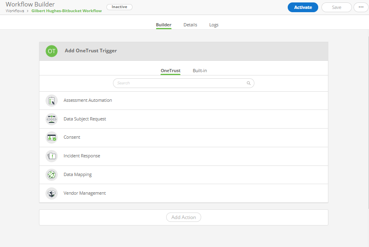This screenshot has height=247, width=369.
Task: Activate the workflow
Action: [x=303, y=7]
